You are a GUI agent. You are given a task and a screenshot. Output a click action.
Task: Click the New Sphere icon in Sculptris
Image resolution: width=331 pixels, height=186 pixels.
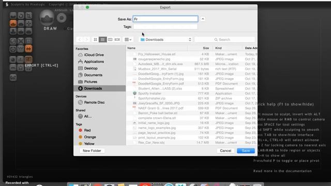point(13,60)
